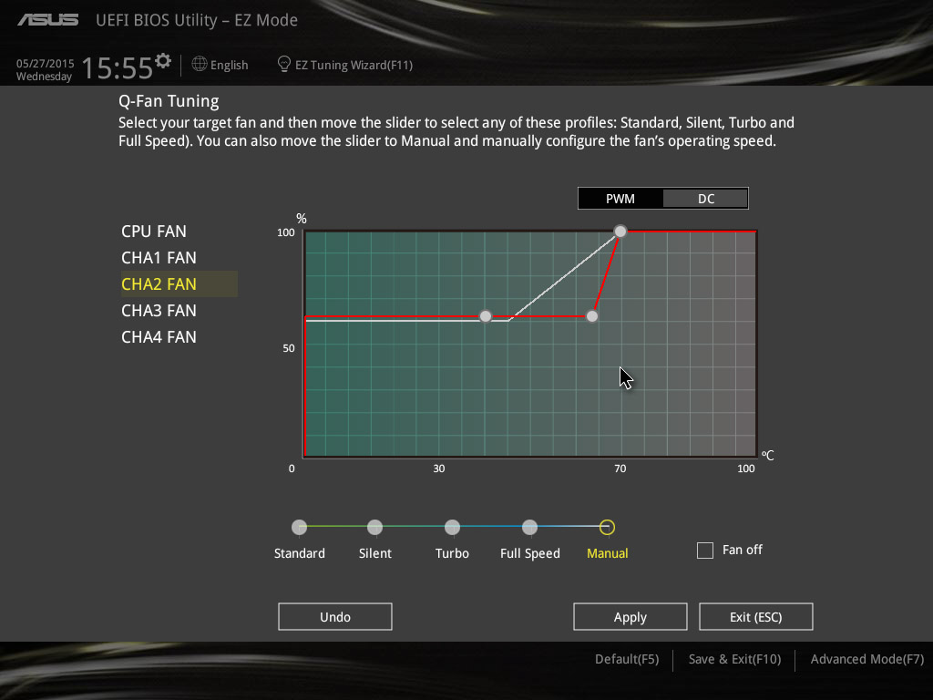Switch fan control to PWM mode
Image resolution: width=933 pixels, height=700 pixels.
620,199
